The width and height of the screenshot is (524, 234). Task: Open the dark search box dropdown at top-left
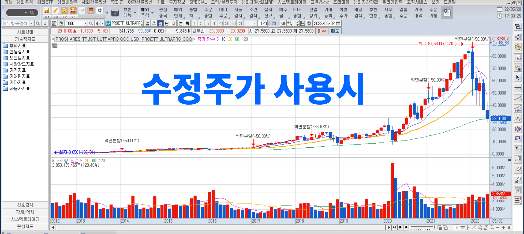[26, 13]
